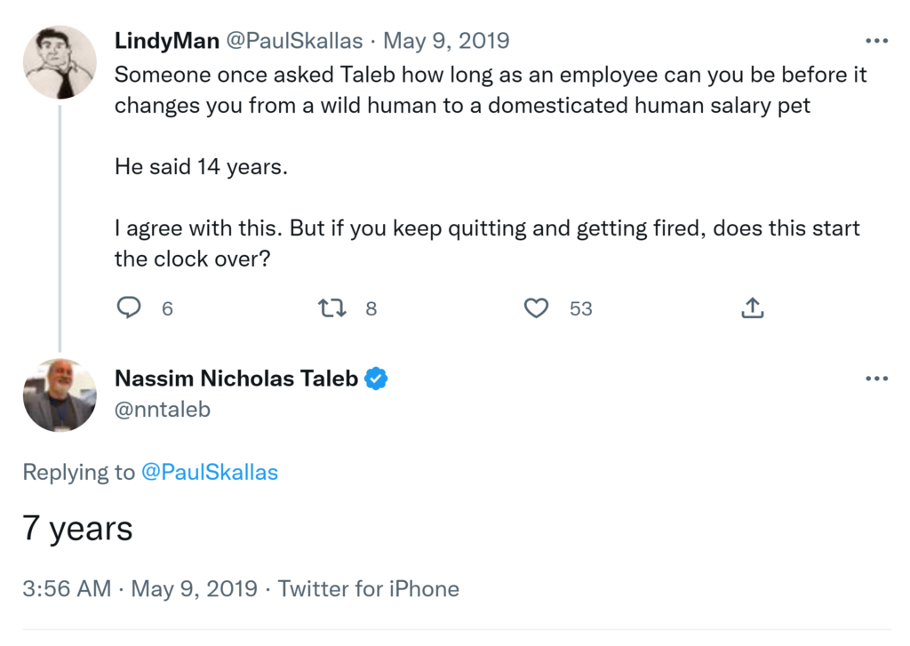Open the @PaulSkallas handle in the tweet header
Image resolution: width=910 pixels, height=646 pixels.
coord(295,41)
